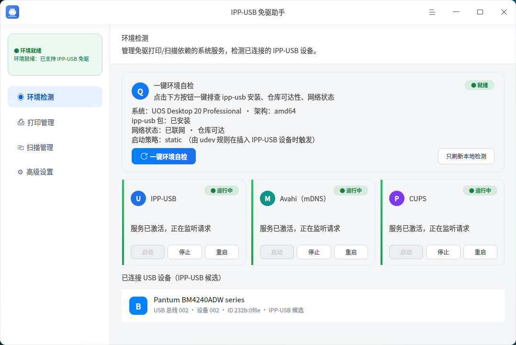Open 环境检测 in the sidebar
The image size is (516, 345).
tap(55, 97)
